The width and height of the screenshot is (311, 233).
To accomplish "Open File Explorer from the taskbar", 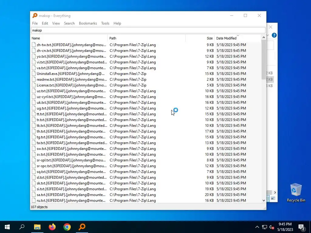I will (37, 227).
